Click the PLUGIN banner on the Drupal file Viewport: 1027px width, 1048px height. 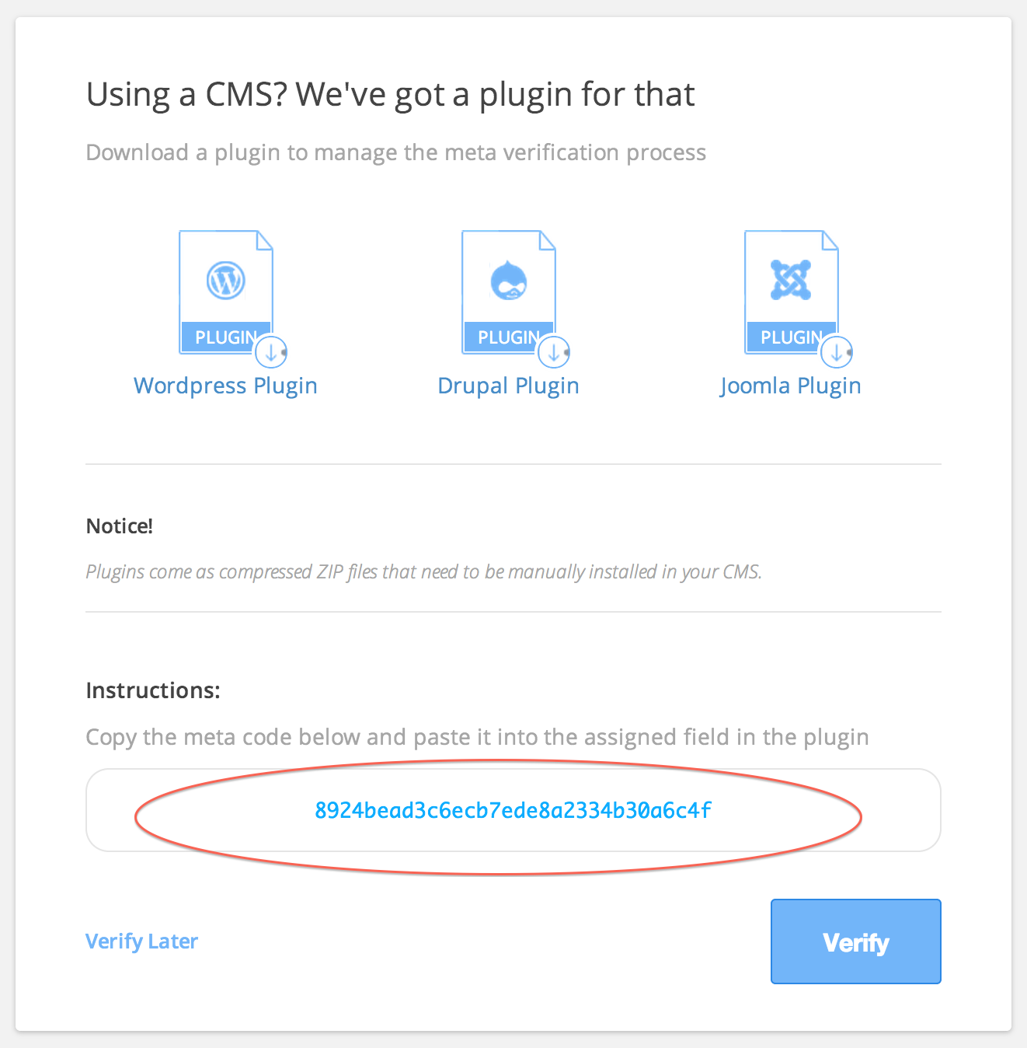tap(508, 337)
